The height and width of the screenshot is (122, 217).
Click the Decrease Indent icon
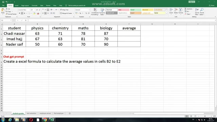point(51,13)
